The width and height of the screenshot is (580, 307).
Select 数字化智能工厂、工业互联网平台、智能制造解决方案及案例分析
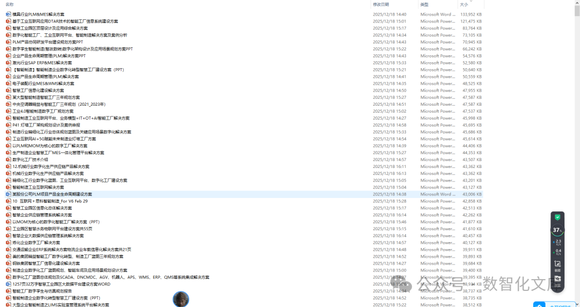coord(69,35)
